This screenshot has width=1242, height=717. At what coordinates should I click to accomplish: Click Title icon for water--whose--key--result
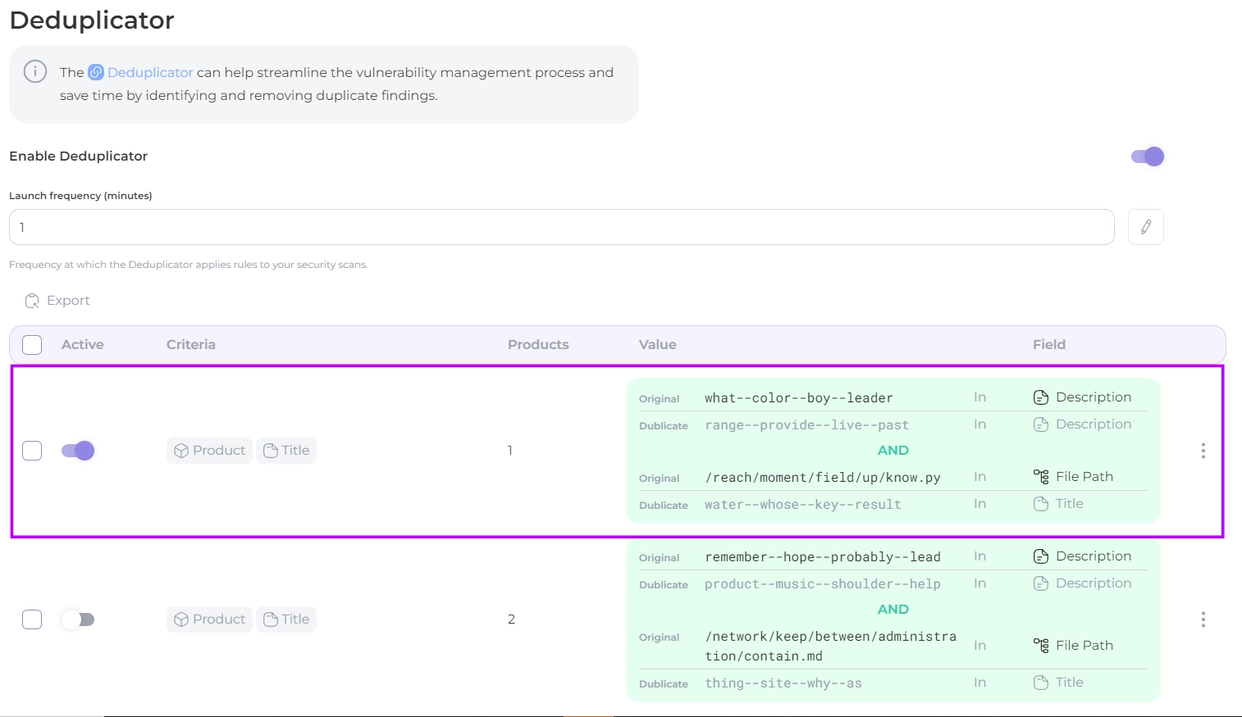[1041, 504]
